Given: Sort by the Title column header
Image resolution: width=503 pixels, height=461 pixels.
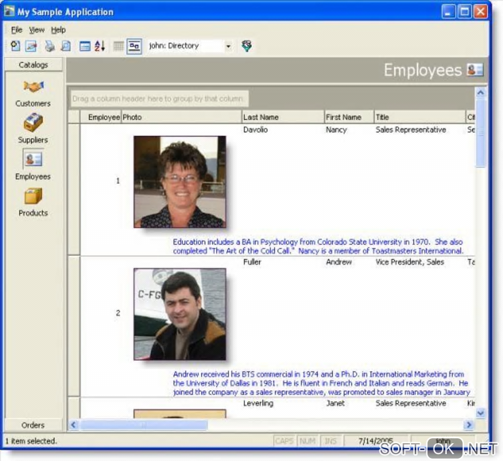Looking at the screenshot, I should click(420, 117).
